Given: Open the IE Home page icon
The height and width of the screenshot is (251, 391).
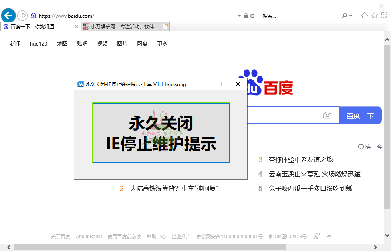Looking at the screenshot, I should pyautogui.click(x=365, y=16).
